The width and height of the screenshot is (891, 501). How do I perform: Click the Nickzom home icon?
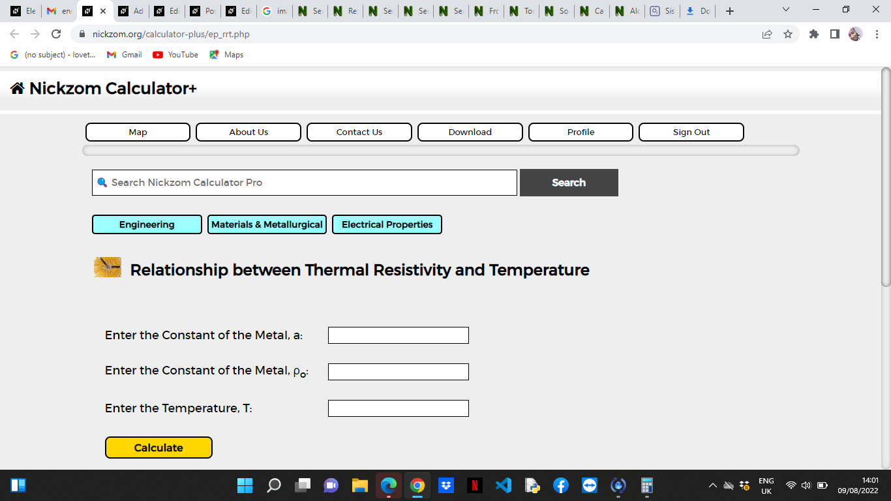click(18, 89)
